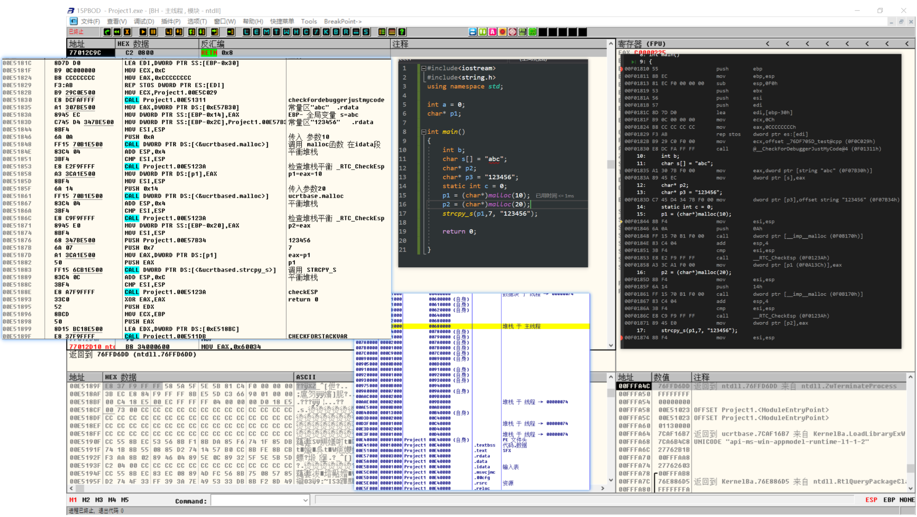
Task: Select EBP stack-addressing button
Action: [889, 500]
